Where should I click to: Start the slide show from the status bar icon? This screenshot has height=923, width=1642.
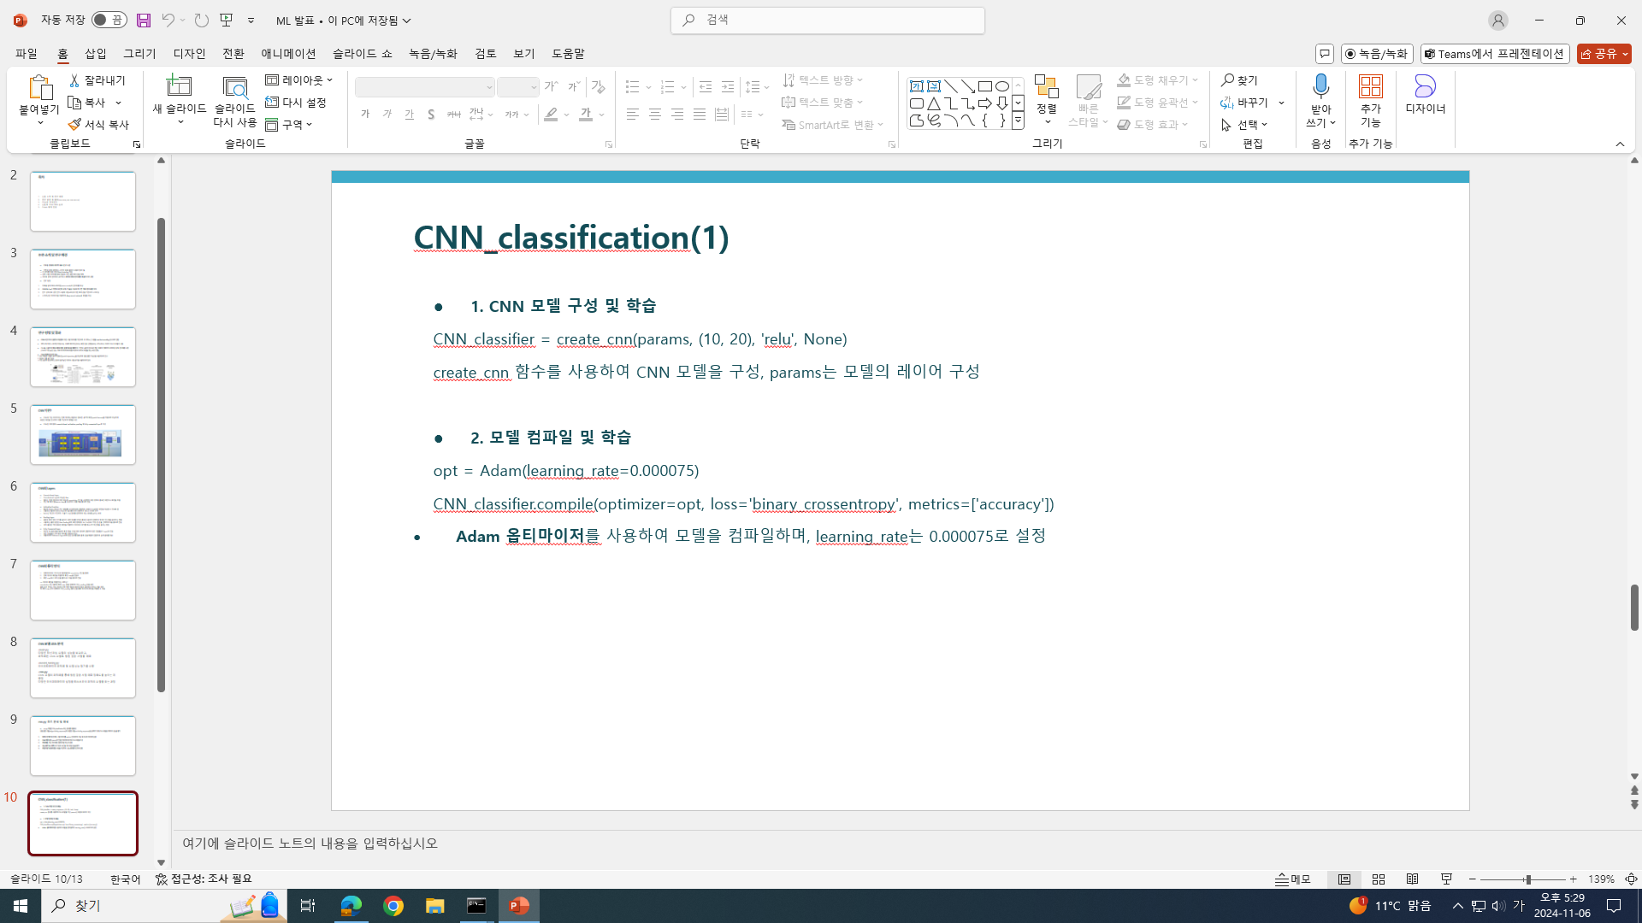[x=1447, y=879]
